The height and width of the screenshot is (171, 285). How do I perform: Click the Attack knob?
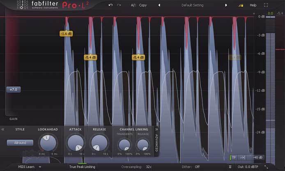tap(76, 143)
